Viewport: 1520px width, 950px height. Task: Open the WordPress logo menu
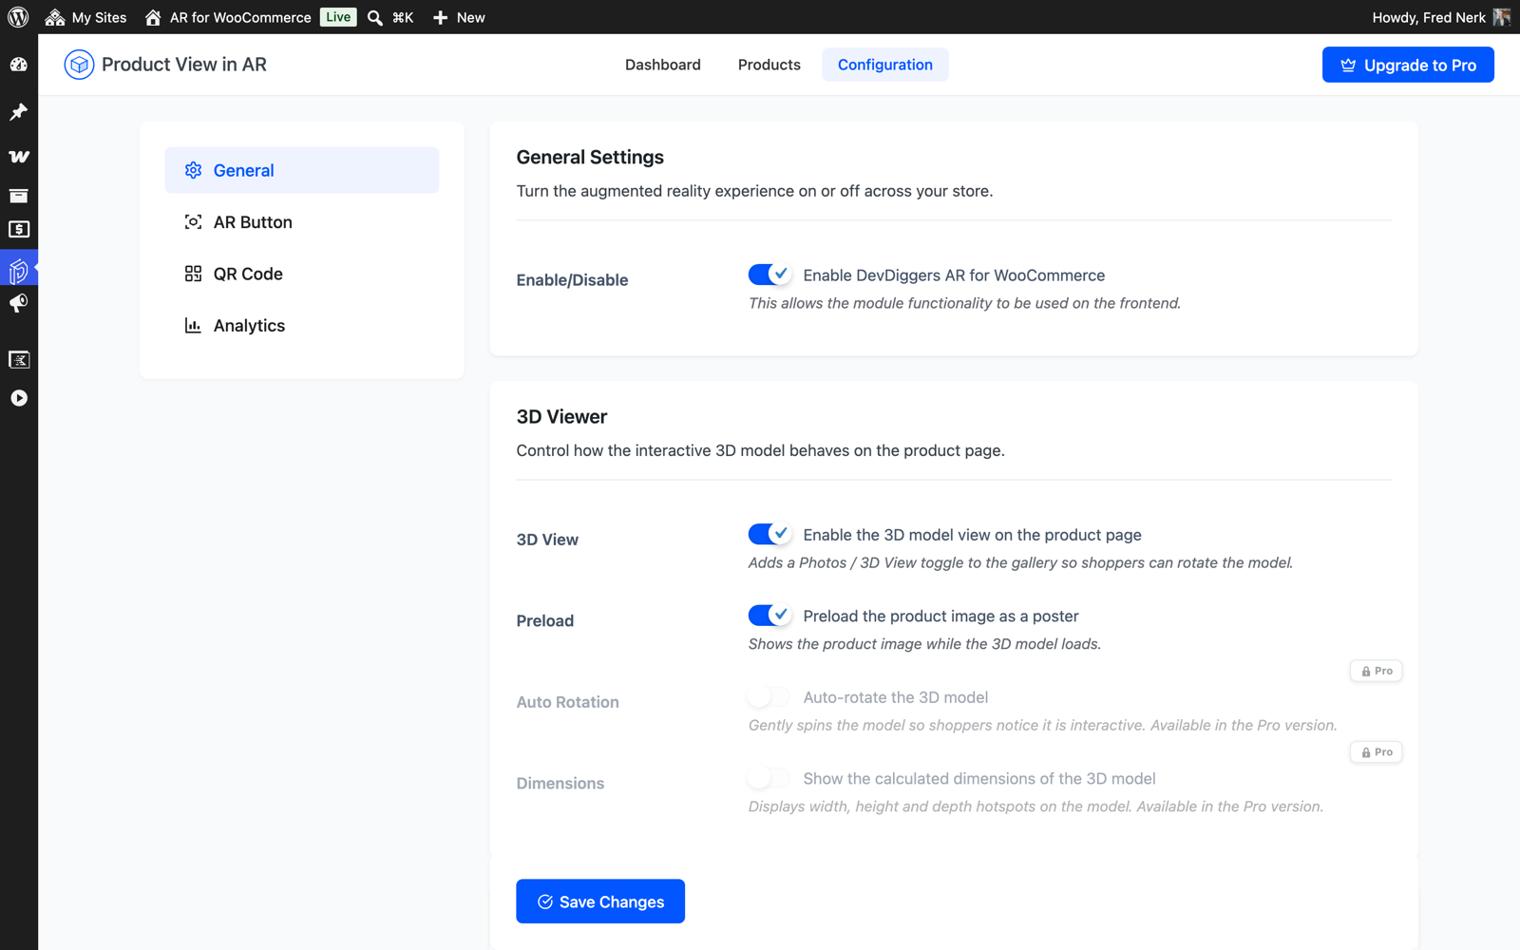[x=18, y=17]
